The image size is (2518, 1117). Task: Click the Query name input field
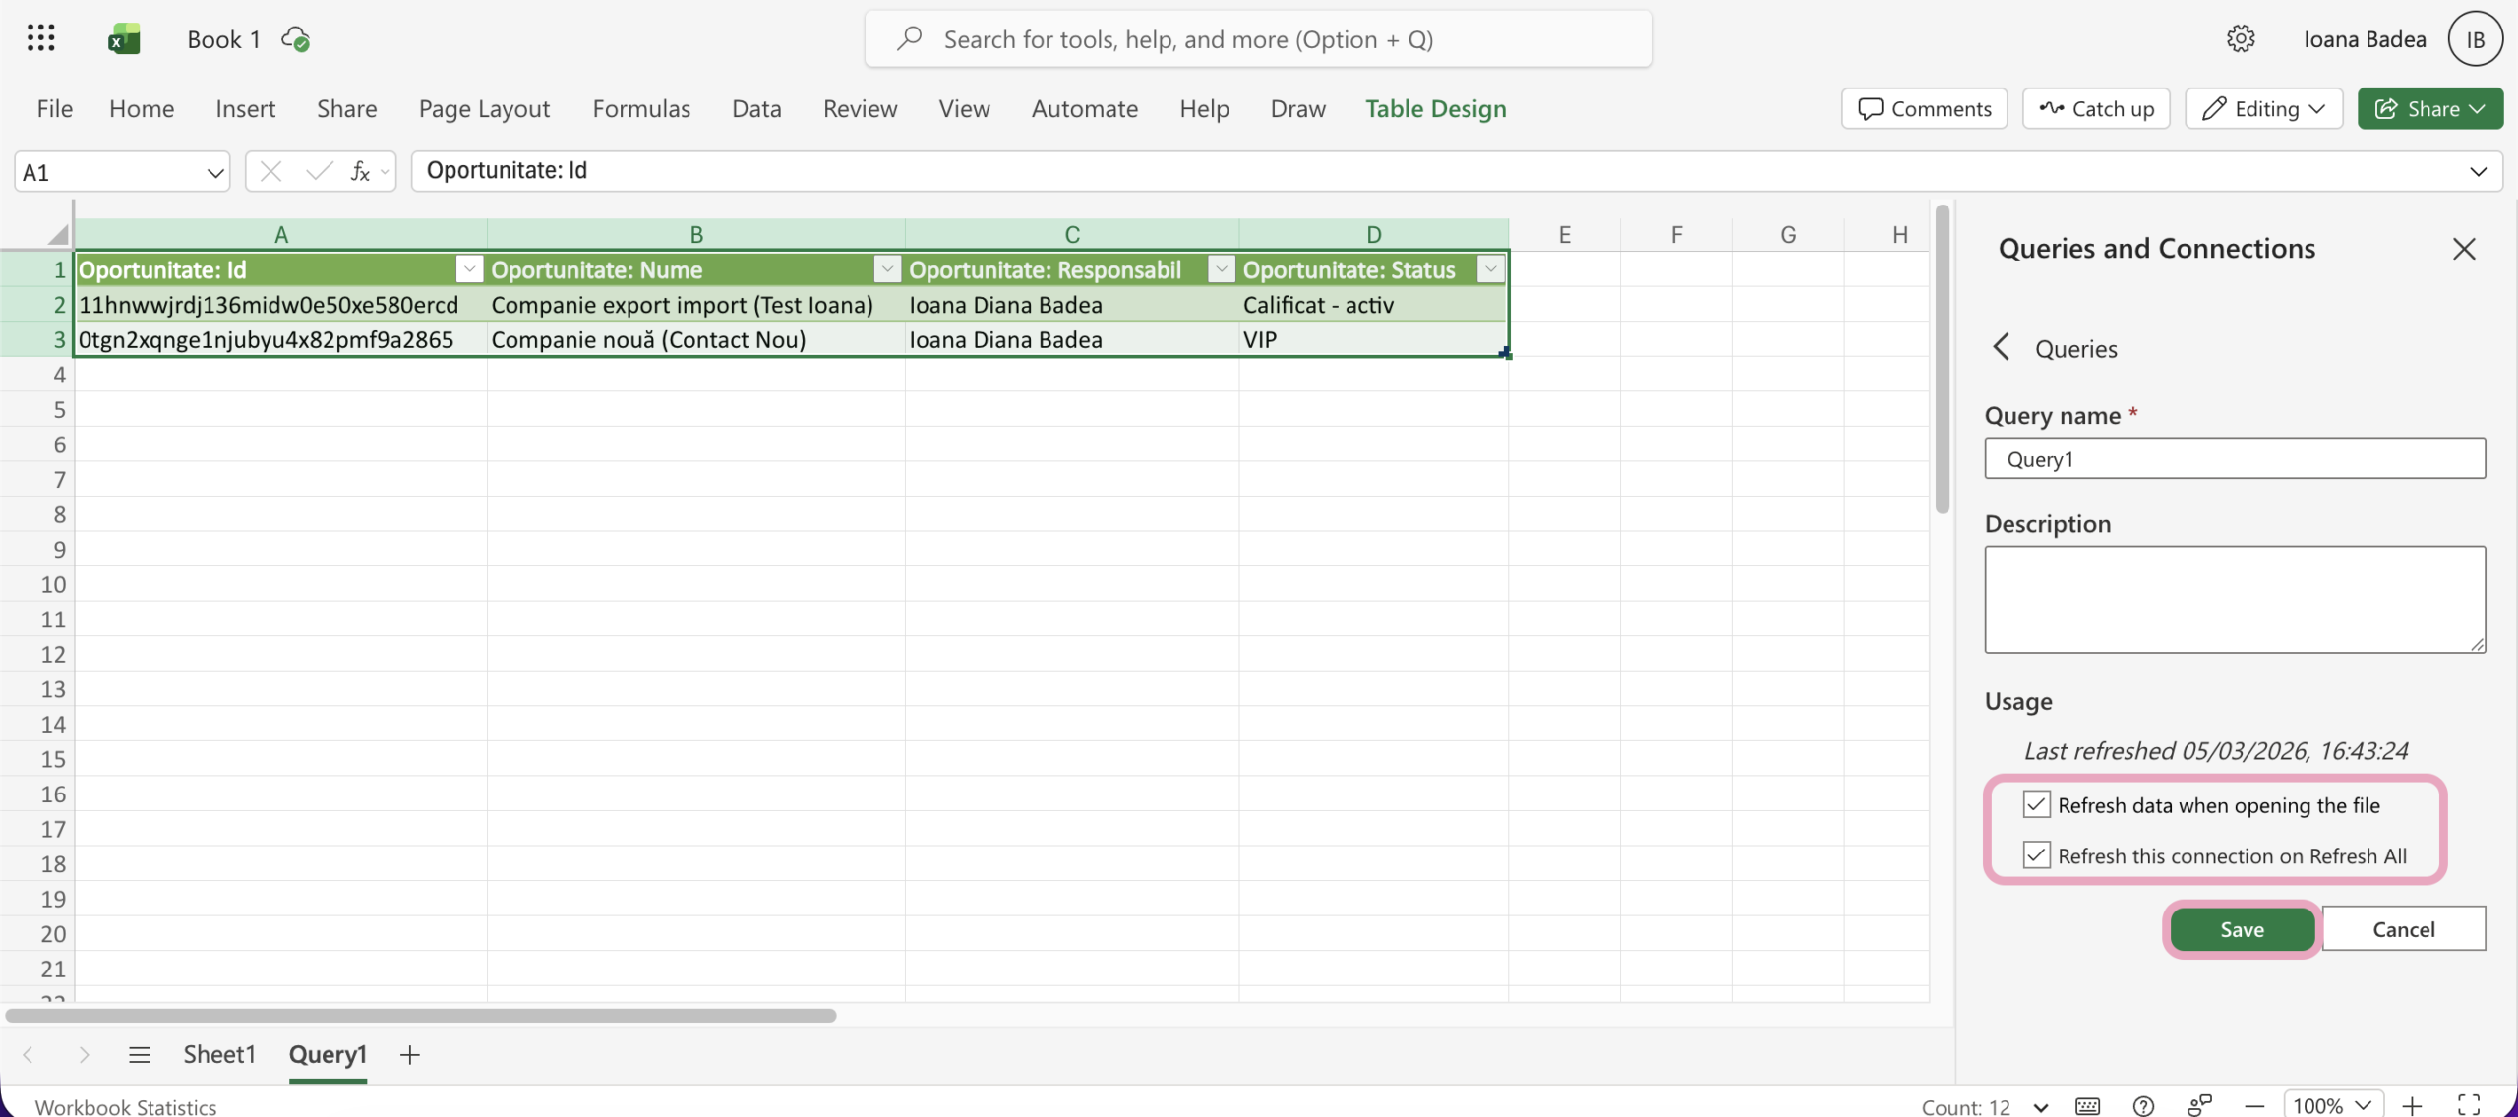click(x=2234, y=459)
